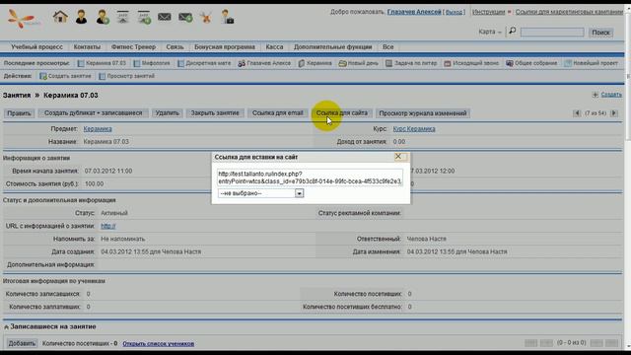Open the mail envelope icon

coord(165,17)
